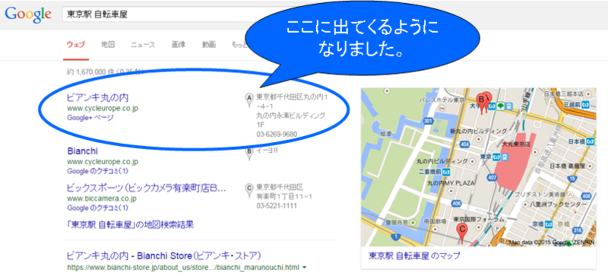The image size is (608, 273).
Task: Click marker A pin beside ビアンキ丸の内 address
Action: 249,99
